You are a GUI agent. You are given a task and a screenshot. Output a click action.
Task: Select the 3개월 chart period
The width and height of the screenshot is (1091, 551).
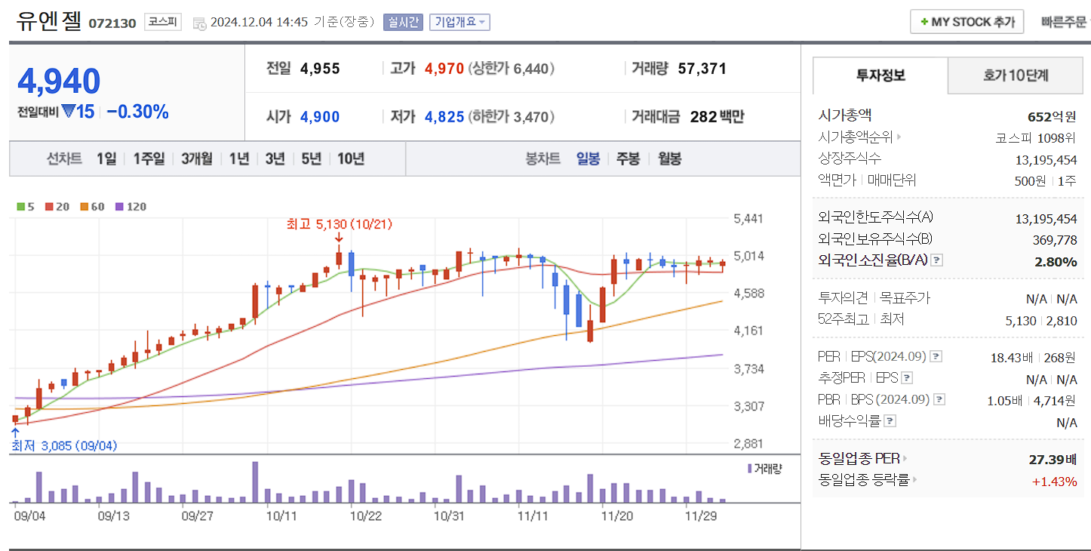point(195,159)
